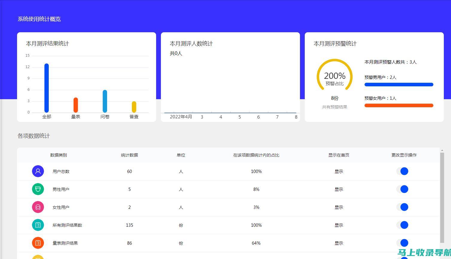Click the 更改显示操作 column header

[404, 155]
